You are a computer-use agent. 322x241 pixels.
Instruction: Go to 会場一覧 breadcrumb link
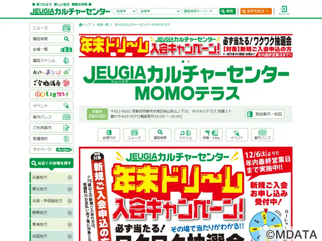pos(103,25)
